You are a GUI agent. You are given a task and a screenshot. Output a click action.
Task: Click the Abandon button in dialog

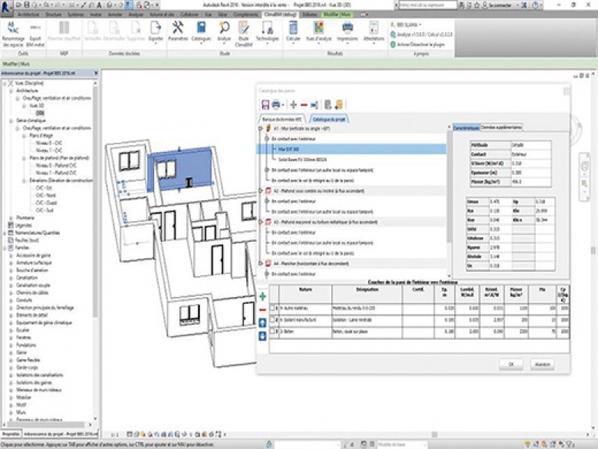pos(542,365)
